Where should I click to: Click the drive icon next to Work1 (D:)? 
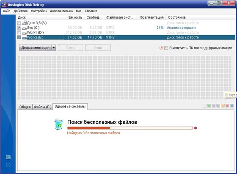[24, 33]
